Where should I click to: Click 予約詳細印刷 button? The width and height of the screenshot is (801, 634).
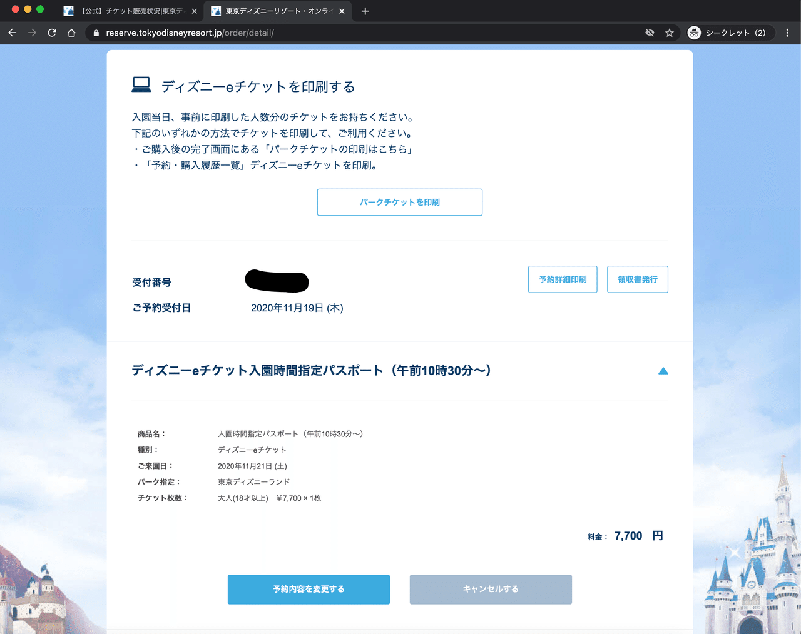563,279
